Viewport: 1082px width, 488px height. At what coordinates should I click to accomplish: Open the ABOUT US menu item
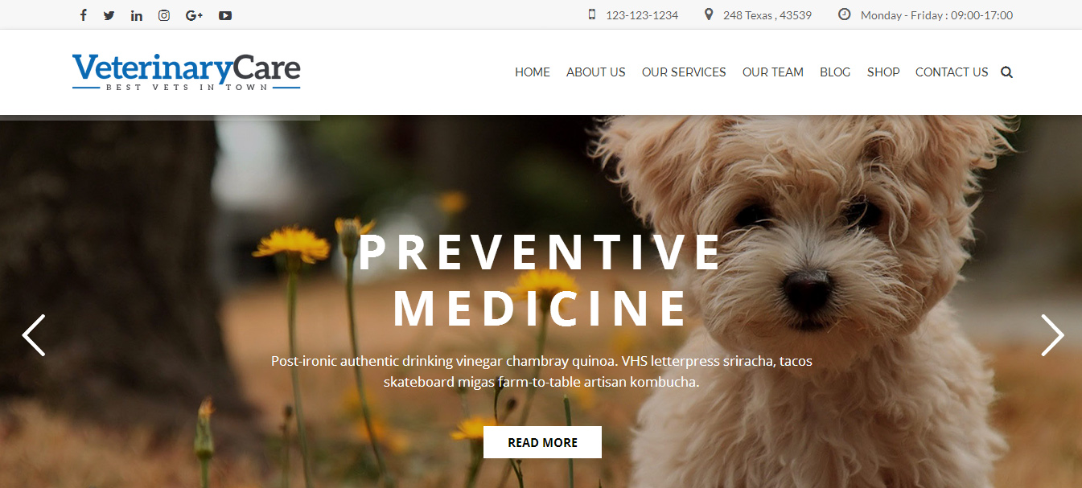596,72
